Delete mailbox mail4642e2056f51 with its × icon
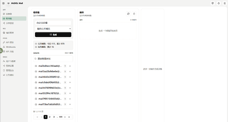228x122 pixels. click(x=70, y=77)
